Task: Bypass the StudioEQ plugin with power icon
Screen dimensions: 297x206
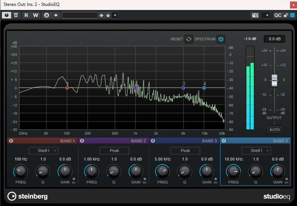Action: point(6,15)
